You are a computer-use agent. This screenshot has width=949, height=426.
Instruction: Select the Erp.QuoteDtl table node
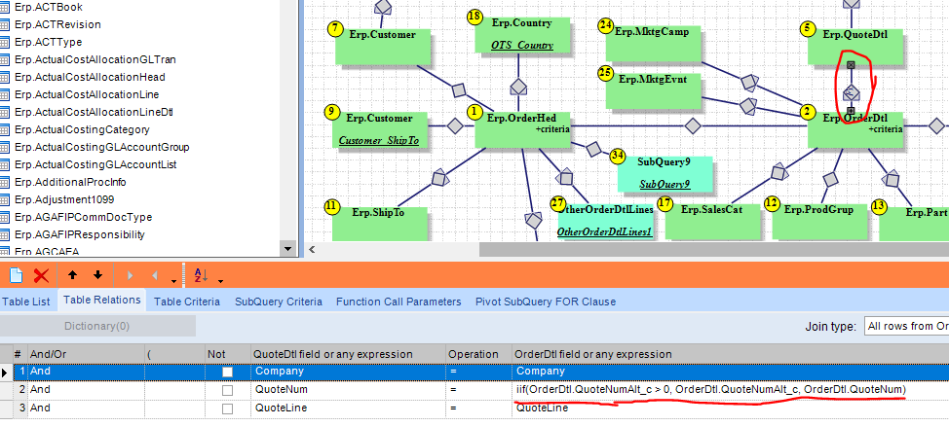pyautogui.click(x=855, y=47)
